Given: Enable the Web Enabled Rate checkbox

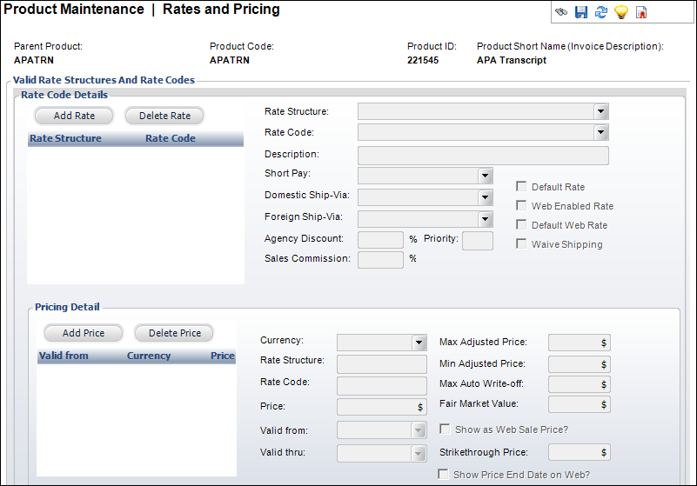Looking at the screenshot, I should click(x=521, y=205).
